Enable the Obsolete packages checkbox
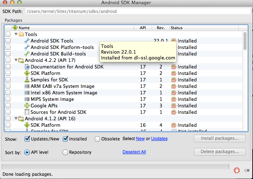The height and width of the screenshot is (179, 253). click(97, 139)
